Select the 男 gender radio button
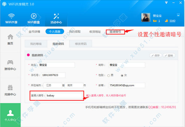This screenshot has width=185, height=127. click(109, 75)
